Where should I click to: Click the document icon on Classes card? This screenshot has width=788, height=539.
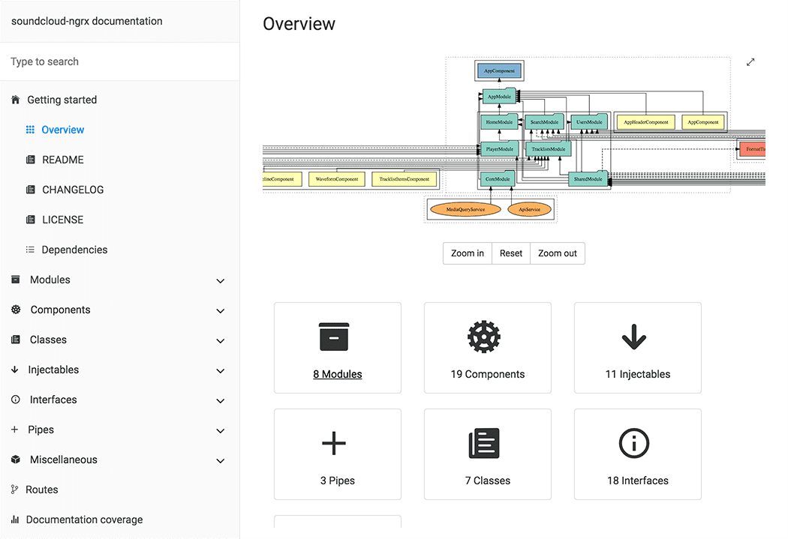point(484,444)
